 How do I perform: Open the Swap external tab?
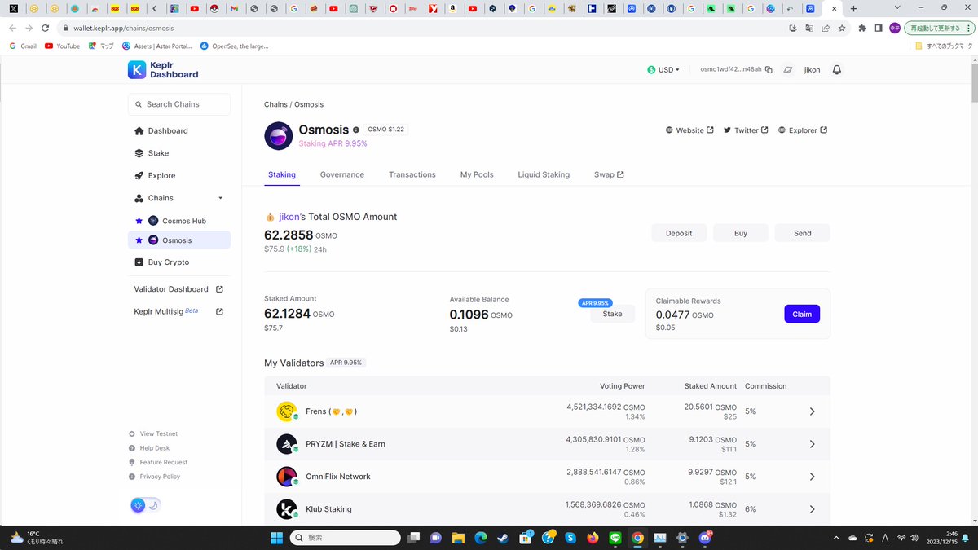[x=609, y=174]
